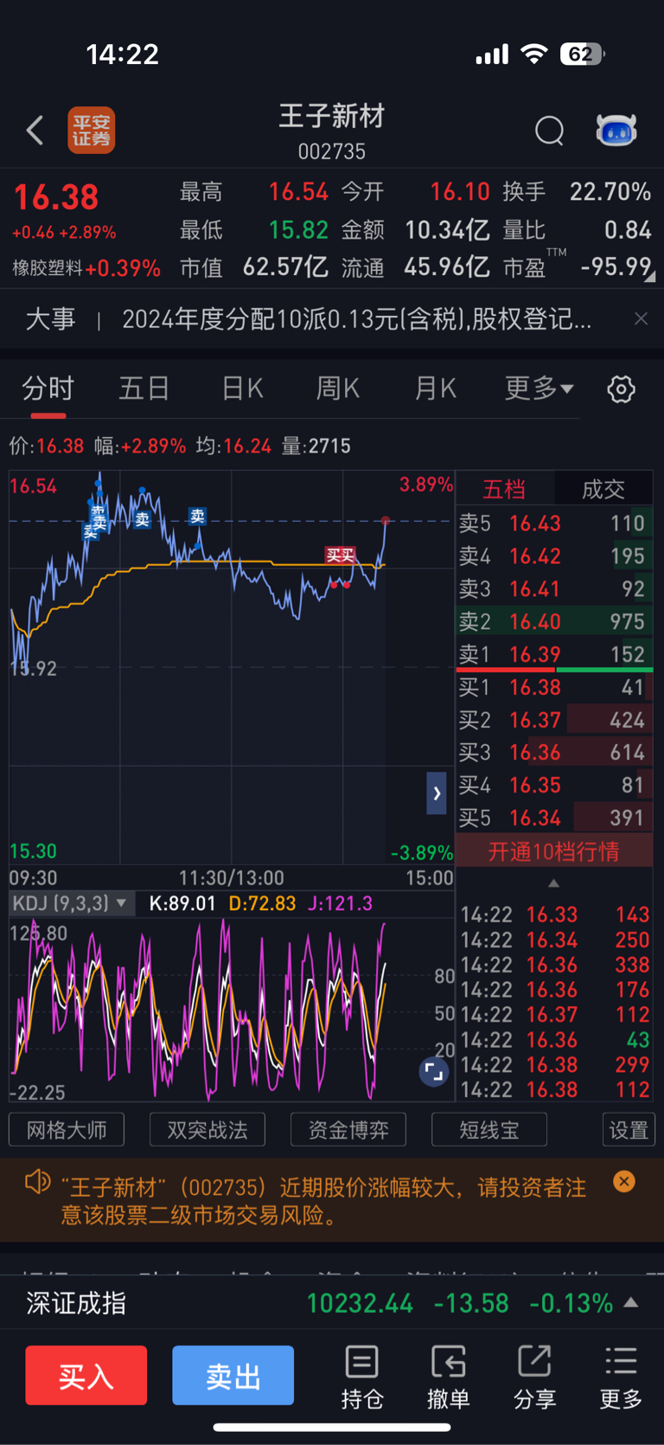Viewport: 664px width, 1445px height.
Task: Tap the 换手 22.70% value
Action: pos(610,191)
